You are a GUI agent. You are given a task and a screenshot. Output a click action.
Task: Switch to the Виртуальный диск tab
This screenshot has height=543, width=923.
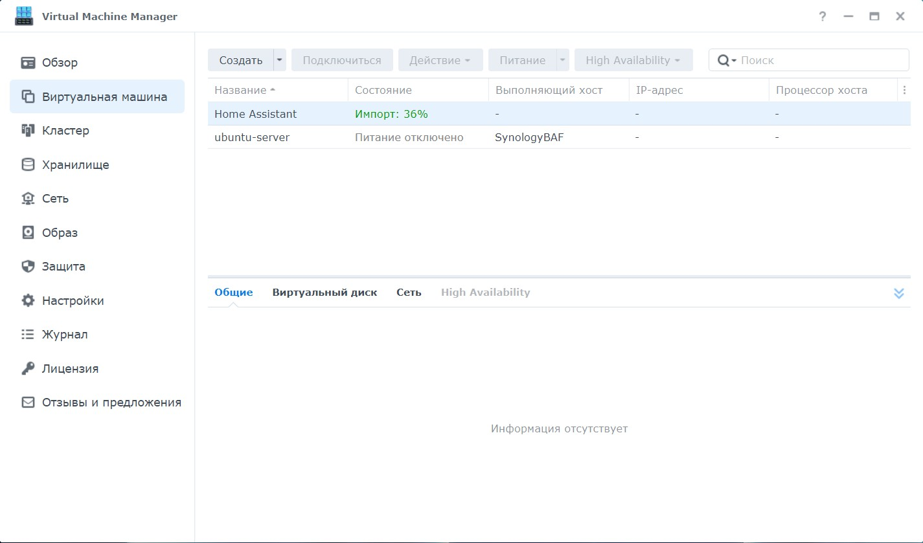325,293
